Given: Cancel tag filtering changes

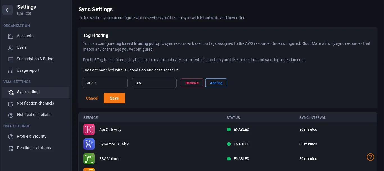Looking at the screenshot, I should tap(92, 98).
